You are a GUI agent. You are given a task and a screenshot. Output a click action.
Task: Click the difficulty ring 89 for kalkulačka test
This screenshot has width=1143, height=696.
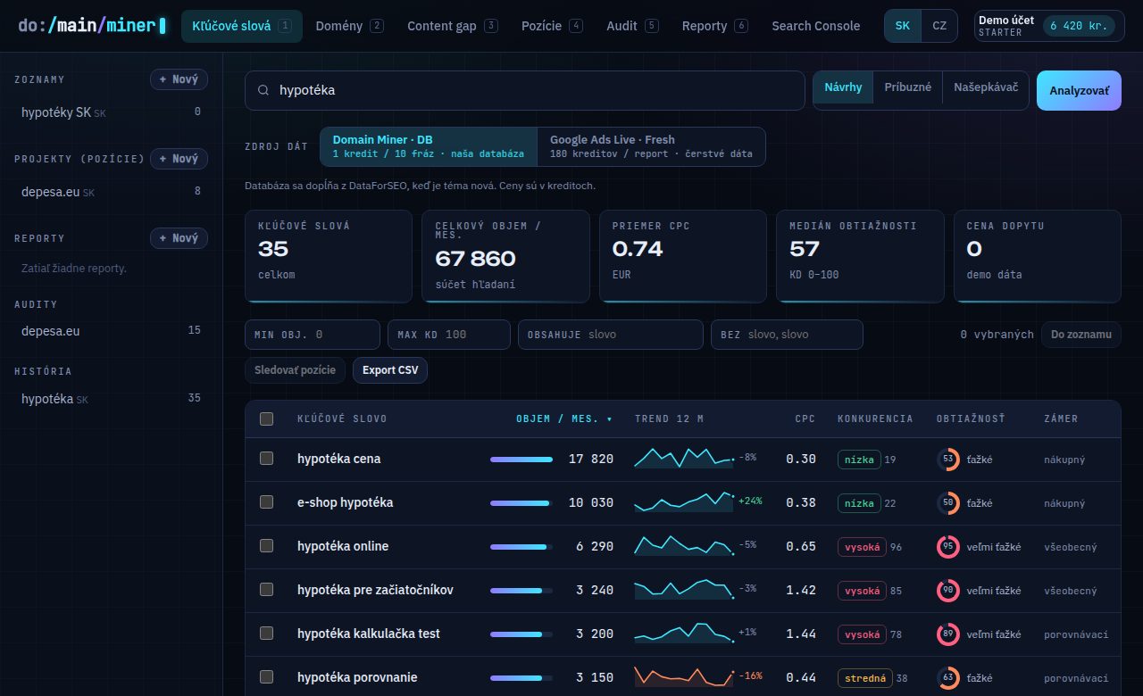point(947,634)
